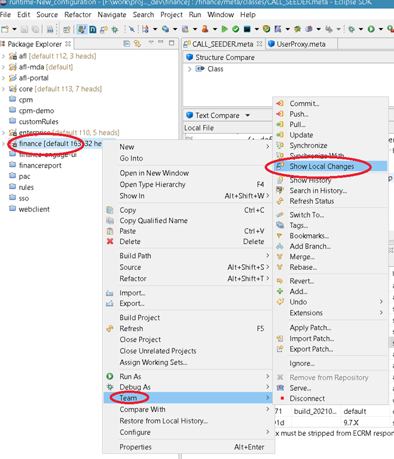Click the Pull icon in Team submenu
Screen dimensions: 394x459
point(280,125)
